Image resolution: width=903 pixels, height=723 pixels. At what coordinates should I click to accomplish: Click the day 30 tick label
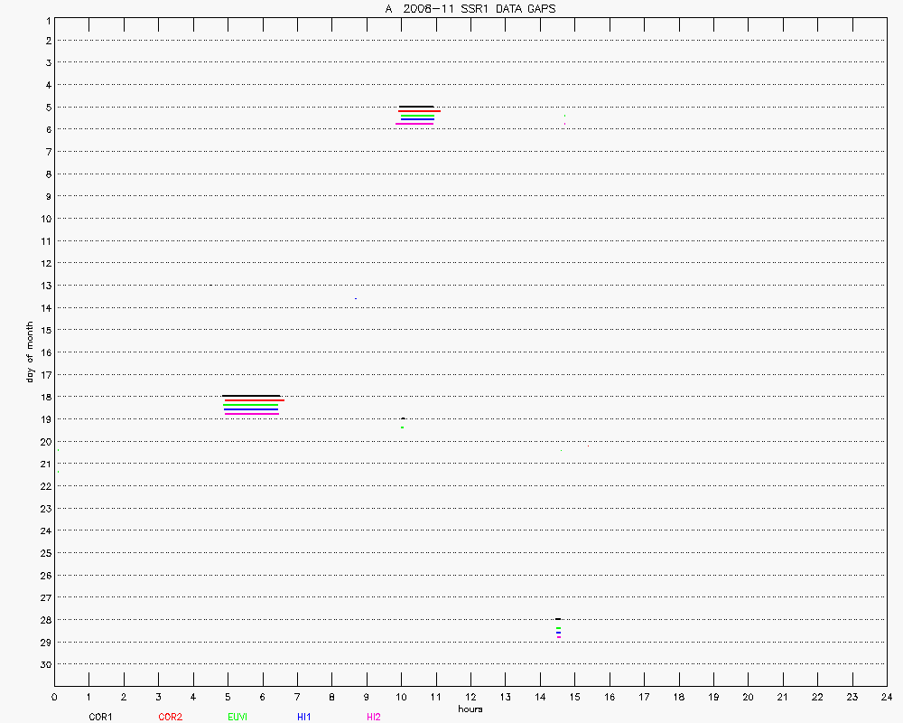[44, 664]
